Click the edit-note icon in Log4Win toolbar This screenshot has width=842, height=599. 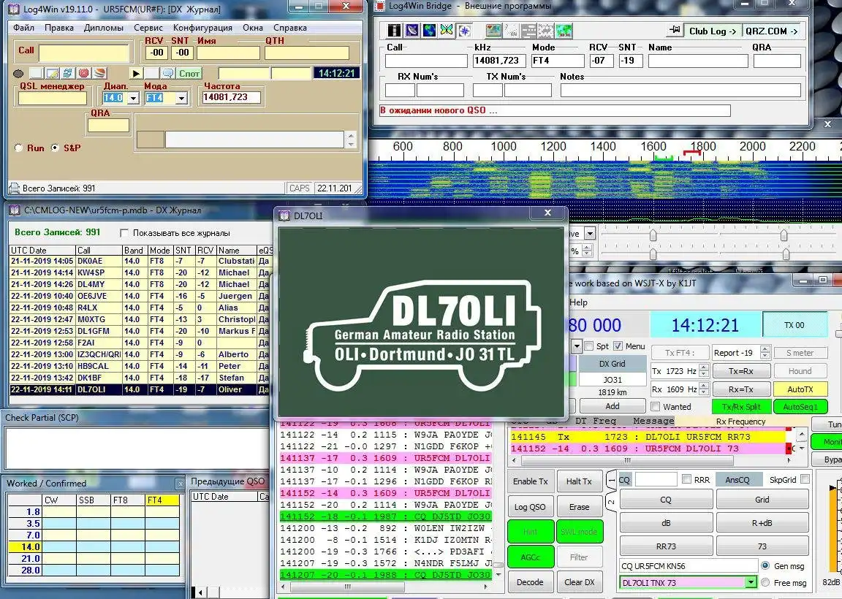[52, 73]
